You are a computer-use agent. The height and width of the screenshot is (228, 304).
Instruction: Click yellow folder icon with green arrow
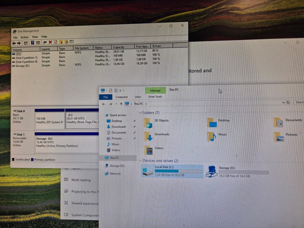click(61, 42)
